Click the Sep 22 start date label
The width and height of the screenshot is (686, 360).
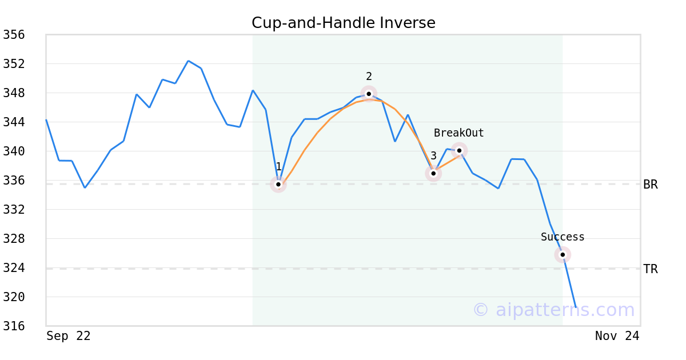tap(68, 336)
